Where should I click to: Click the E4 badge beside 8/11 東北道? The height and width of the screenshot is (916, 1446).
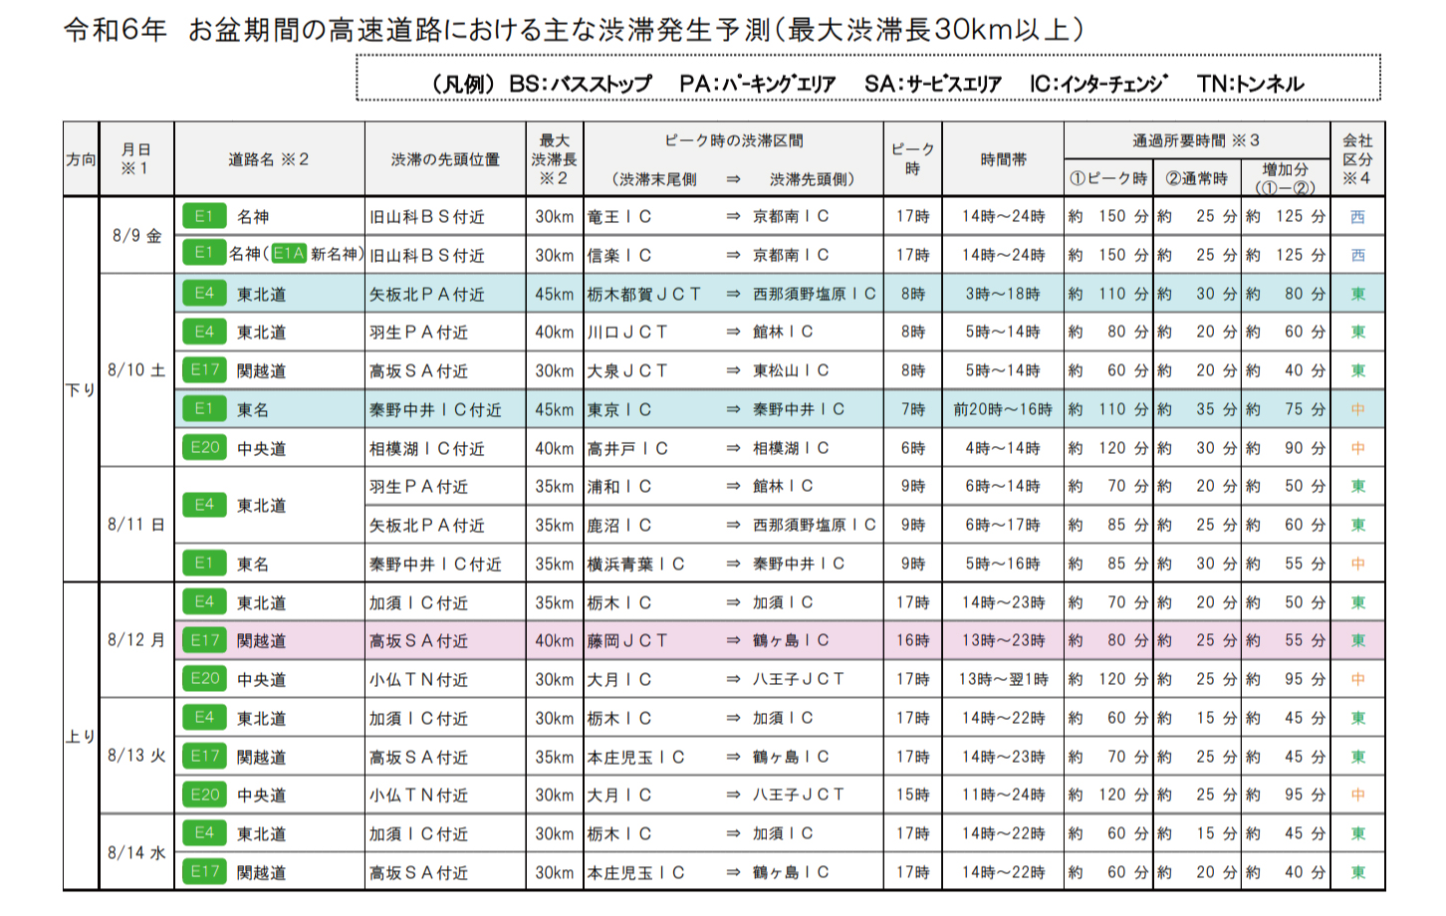click(x=204, y=505)
